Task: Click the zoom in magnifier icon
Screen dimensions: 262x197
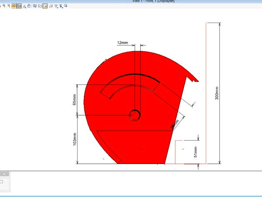Action: click(x=4, y=6)
